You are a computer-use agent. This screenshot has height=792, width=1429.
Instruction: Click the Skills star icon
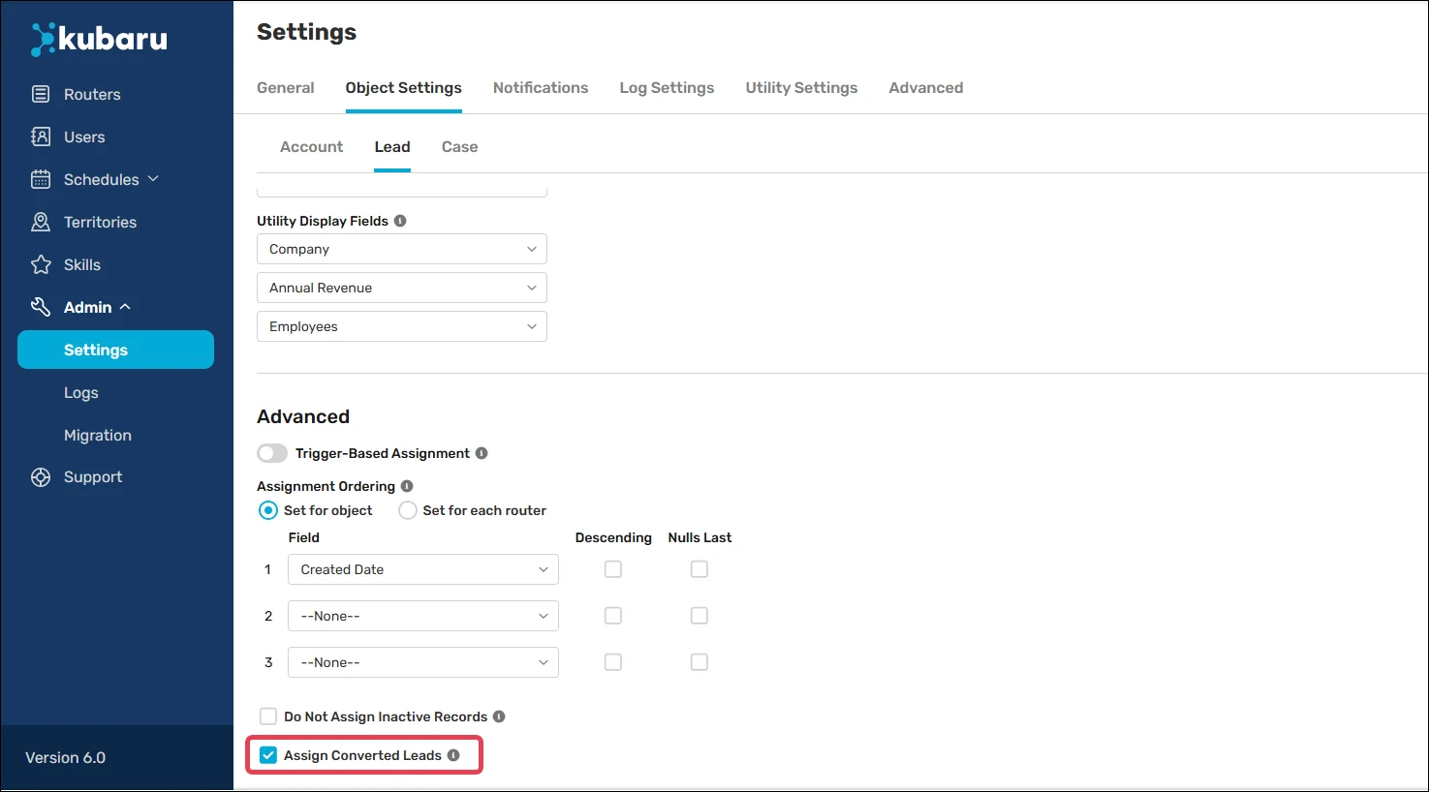[x=41, y=264]
